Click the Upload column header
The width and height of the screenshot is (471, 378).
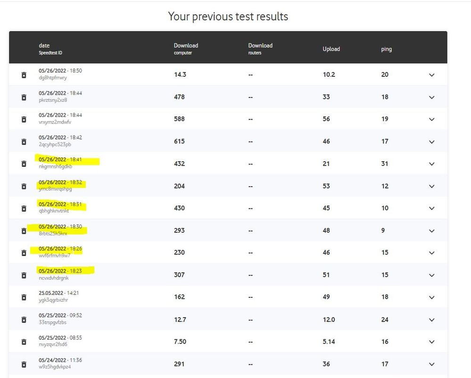[x=331, y=49]
